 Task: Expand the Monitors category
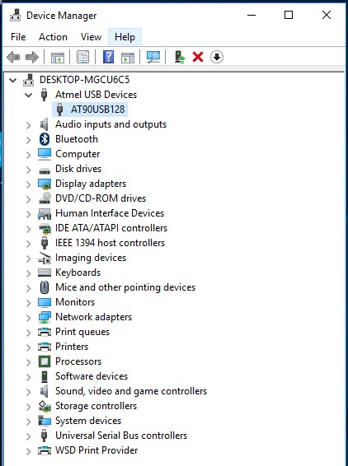29,303
